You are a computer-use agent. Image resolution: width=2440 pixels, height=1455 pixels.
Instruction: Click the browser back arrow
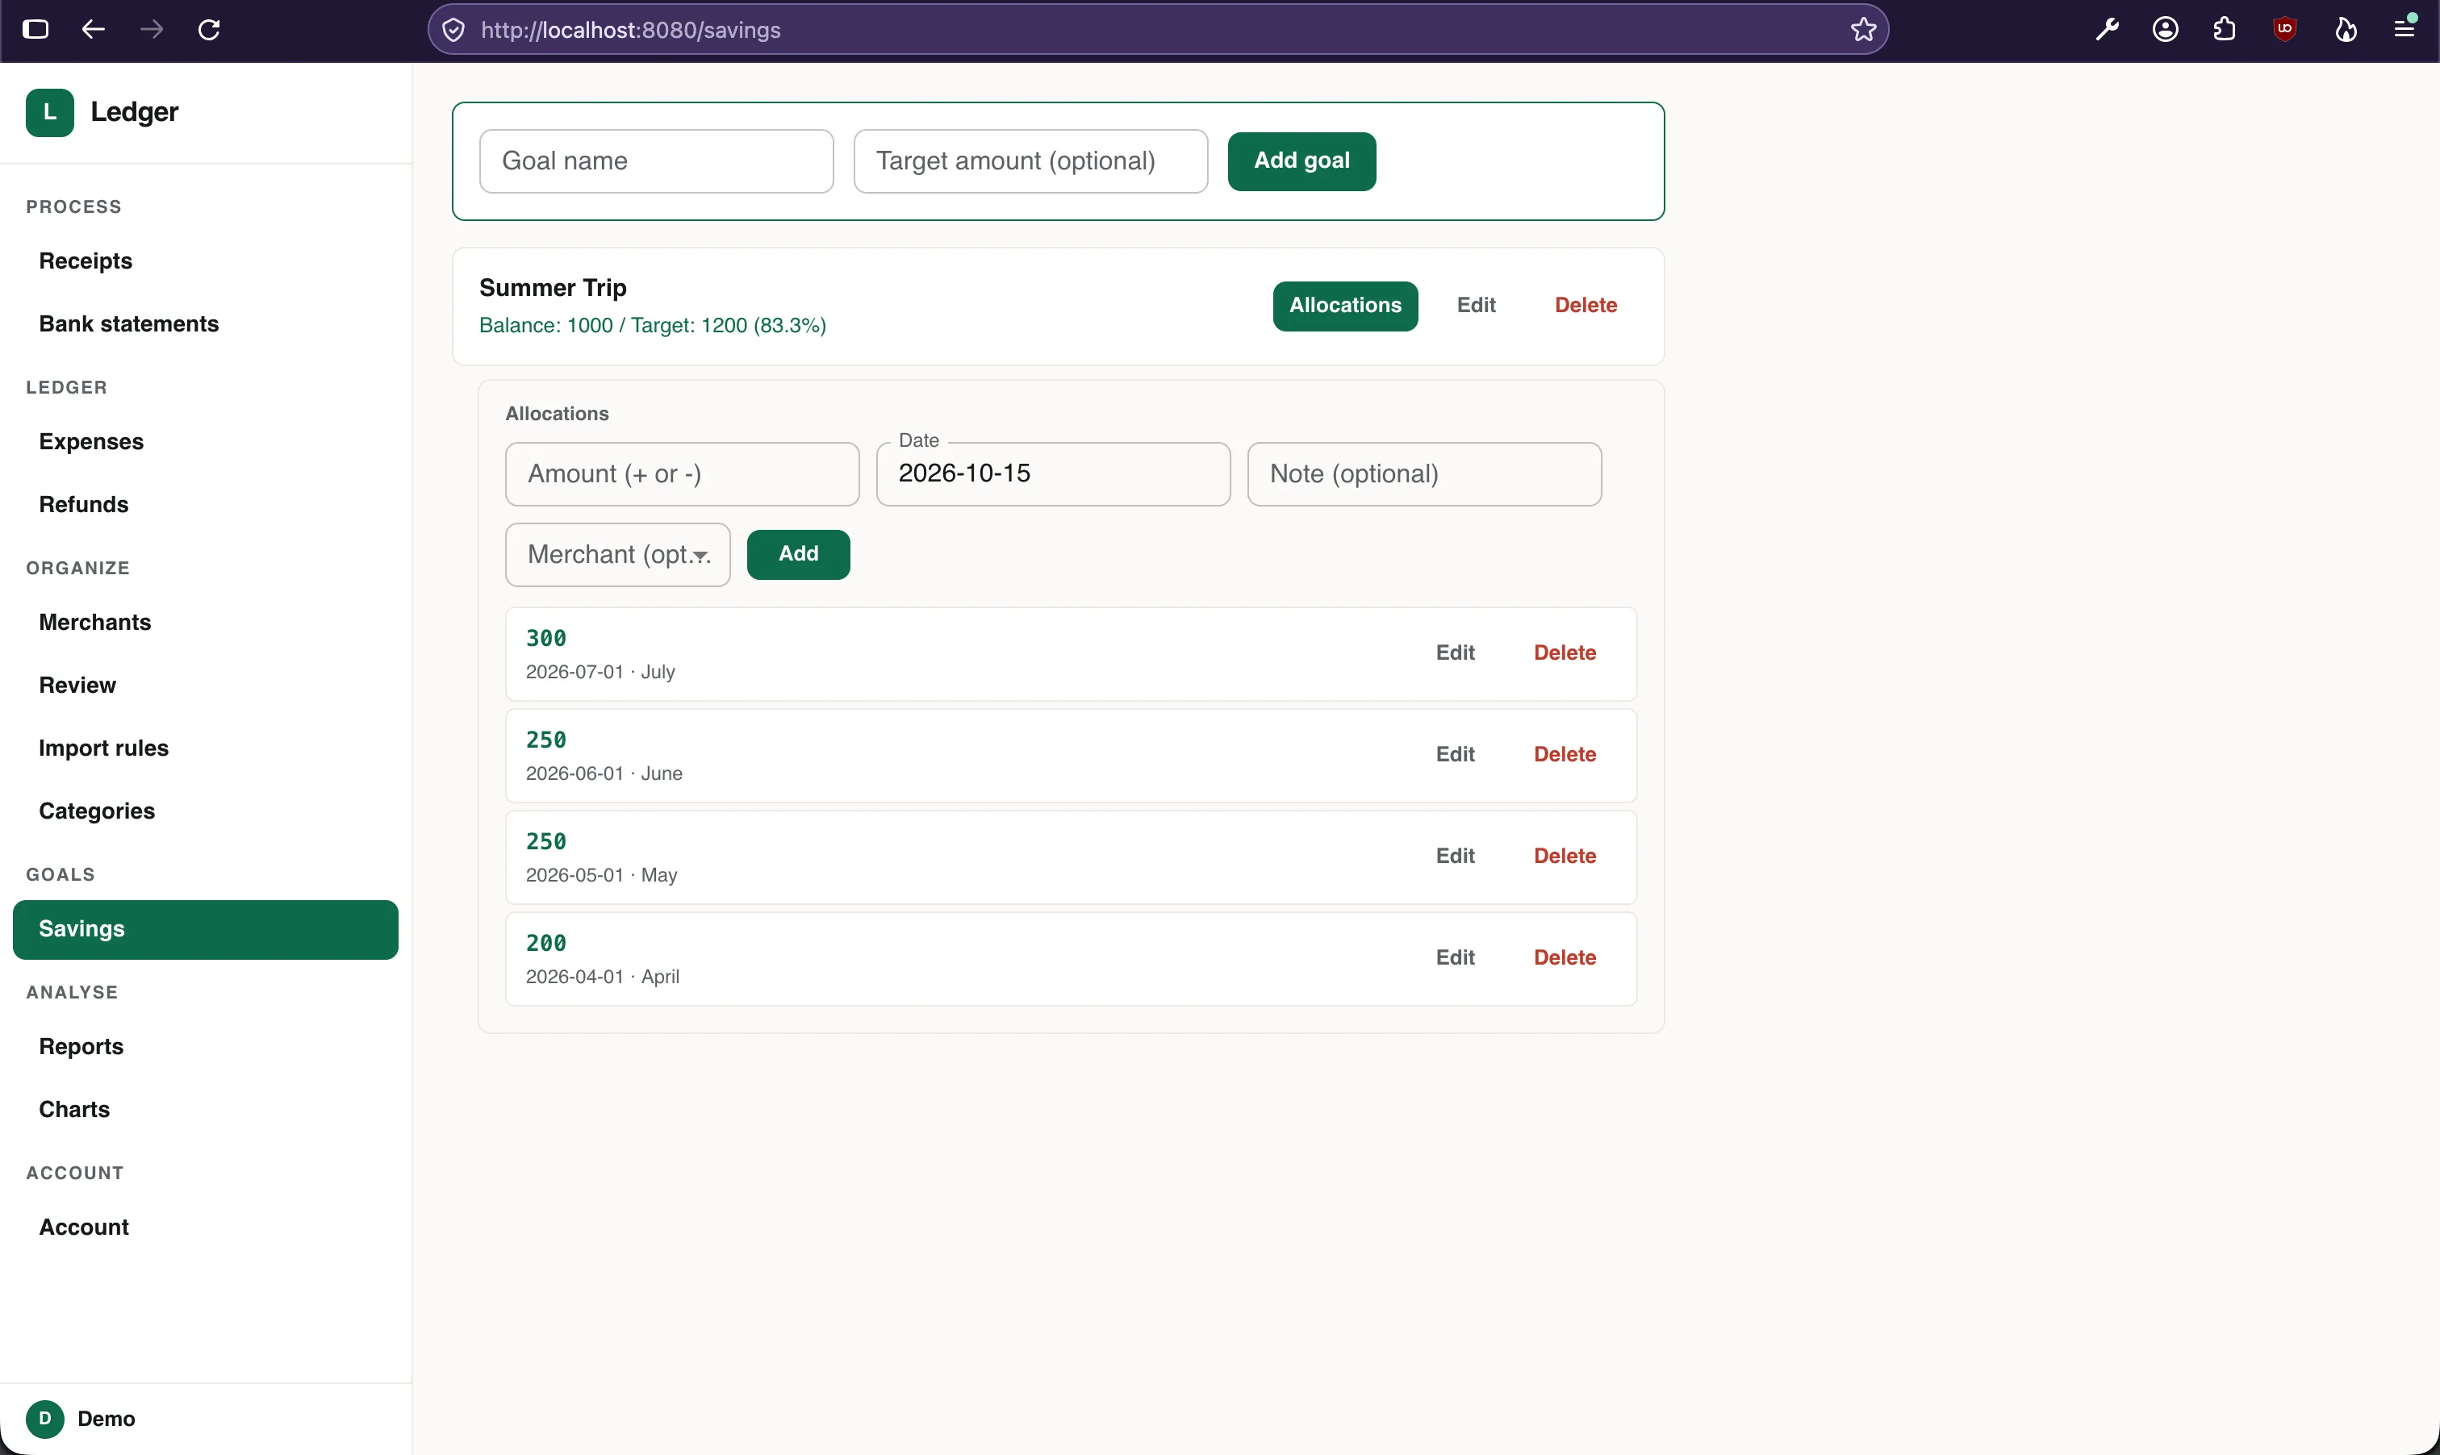[x=93, y=29]
